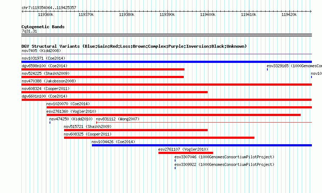Viewport: 322px width, 193px height.
Task: Click the 119420k ruler tick label
Action: coord(289,14)
